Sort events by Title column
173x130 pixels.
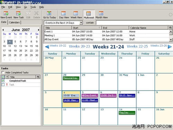(58, 28)
